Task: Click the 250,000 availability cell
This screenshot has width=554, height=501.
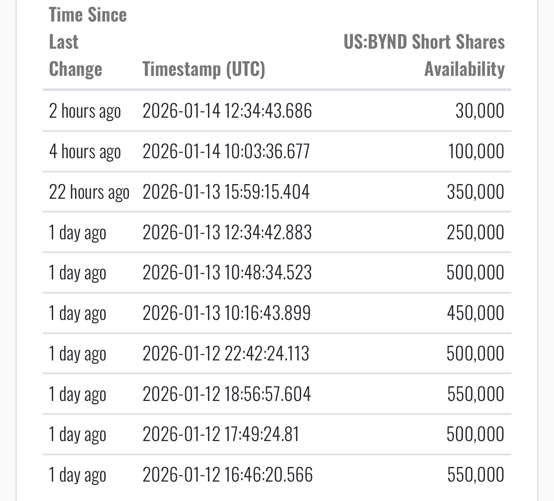Action: click(475, 232)
